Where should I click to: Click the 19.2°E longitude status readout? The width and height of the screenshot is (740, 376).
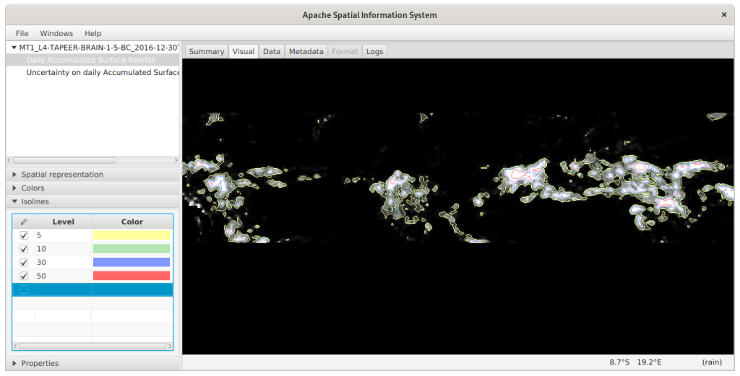(x=650, y=362)
